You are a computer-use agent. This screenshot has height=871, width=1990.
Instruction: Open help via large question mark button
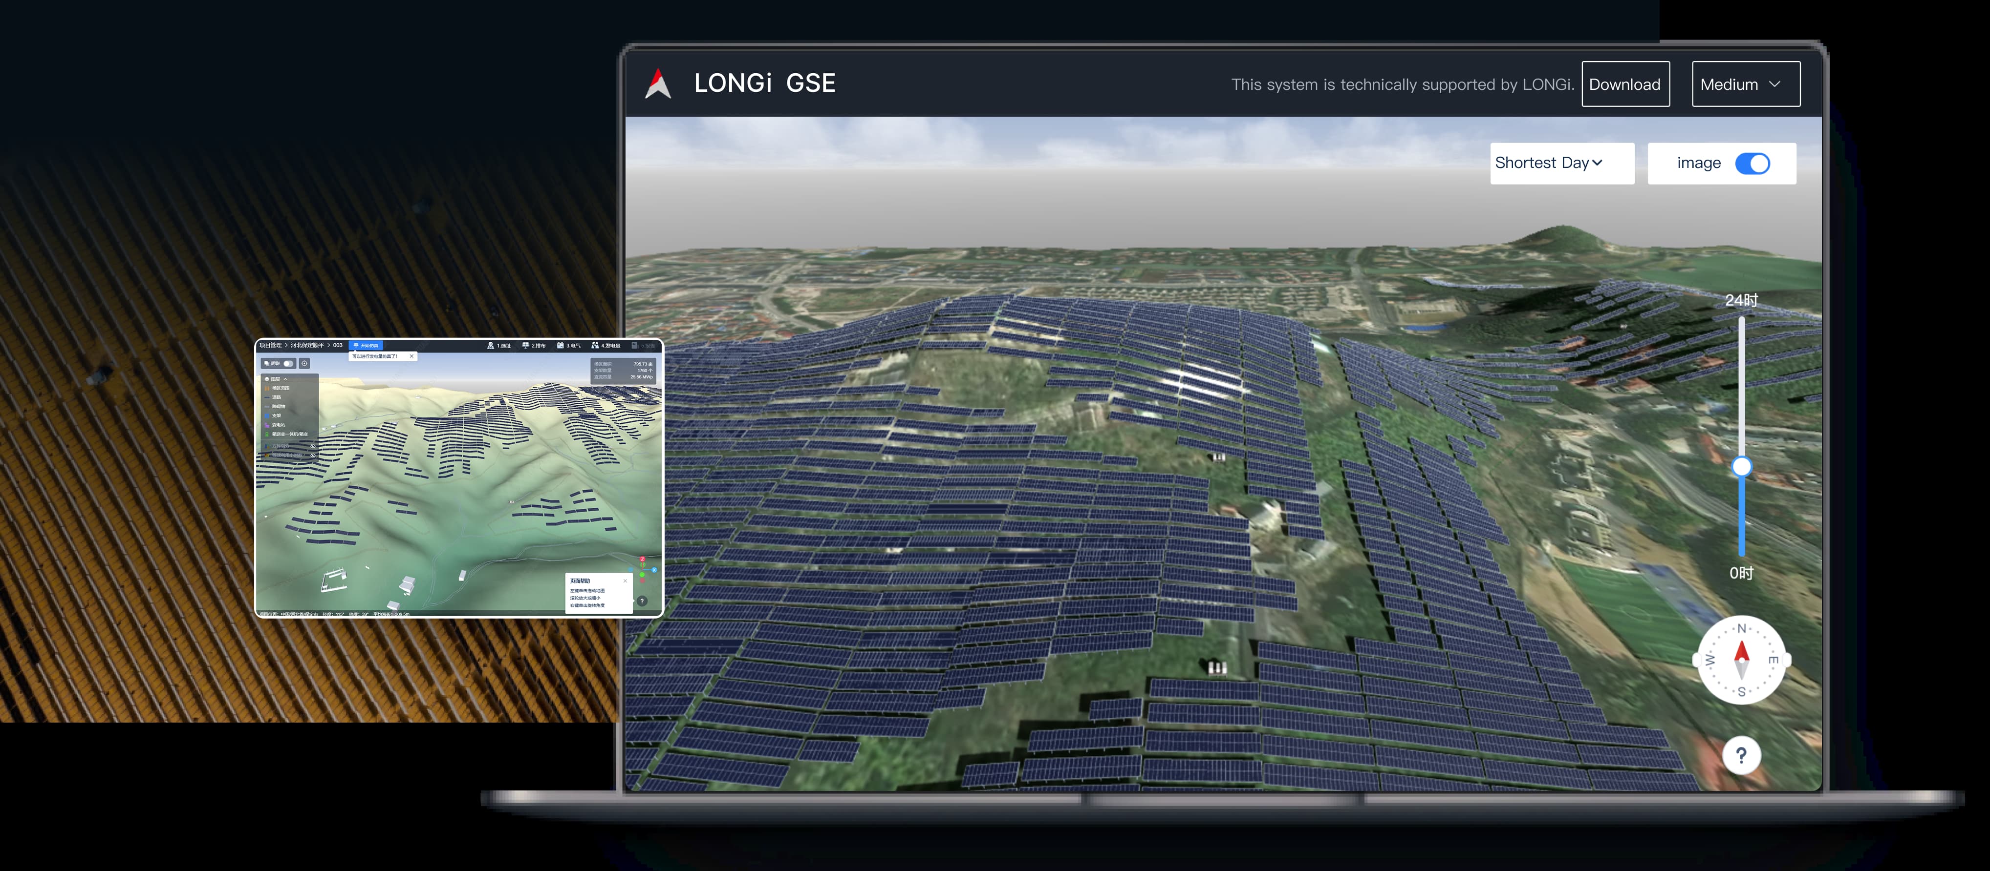(x=1741, y=755)
